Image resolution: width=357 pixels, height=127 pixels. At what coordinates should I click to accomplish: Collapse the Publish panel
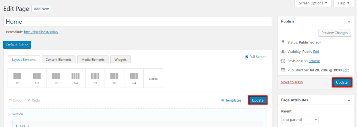pos(349,22)
